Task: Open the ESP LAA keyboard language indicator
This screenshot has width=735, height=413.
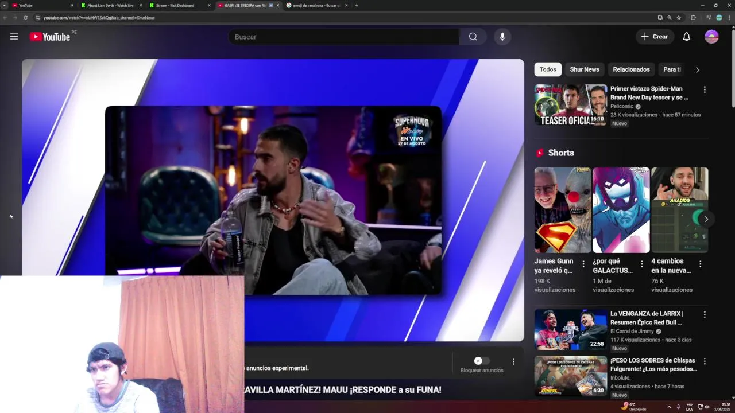Action: tap(690, 407)
